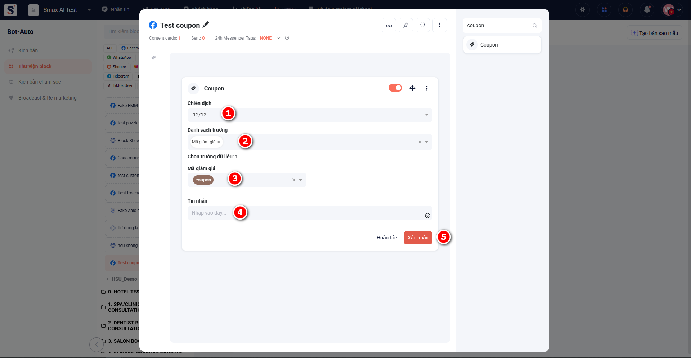The image size is (691, 358).
Task: Open Kịch bản chăm sóc in sidebar
Action: coord(40,82)
